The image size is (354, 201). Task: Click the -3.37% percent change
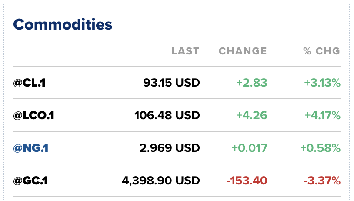pyautogui.click(x=322, y=181)
